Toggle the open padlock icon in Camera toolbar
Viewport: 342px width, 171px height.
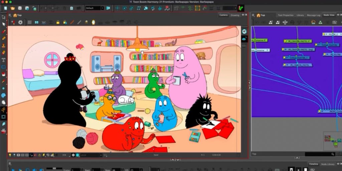(65, 22)
